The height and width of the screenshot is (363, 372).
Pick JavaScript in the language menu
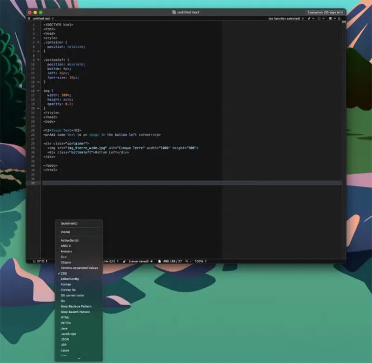pyautogui.click(x=68, y=334)
